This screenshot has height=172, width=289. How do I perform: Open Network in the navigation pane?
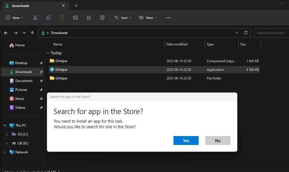21,152
